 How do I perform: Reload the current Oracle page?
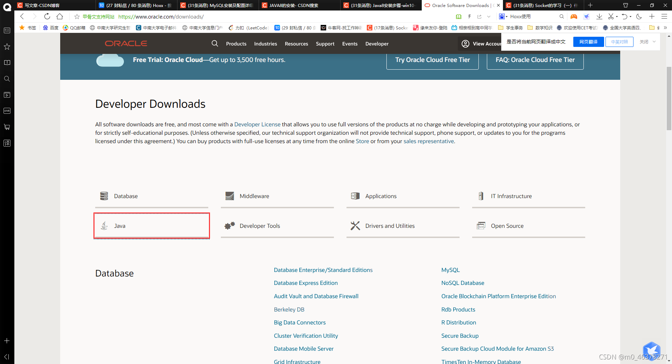(47, 16)
